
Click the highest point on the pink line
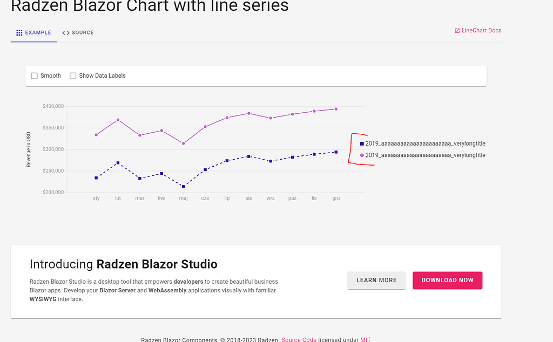pos(335,108)
